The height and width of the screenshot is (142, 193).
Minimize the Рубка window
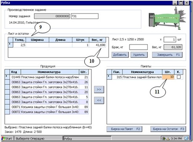[x=175, y=3]
